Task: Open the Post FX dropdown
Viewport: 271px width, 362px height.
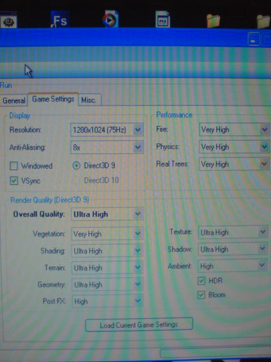Action: coord(107,301)
